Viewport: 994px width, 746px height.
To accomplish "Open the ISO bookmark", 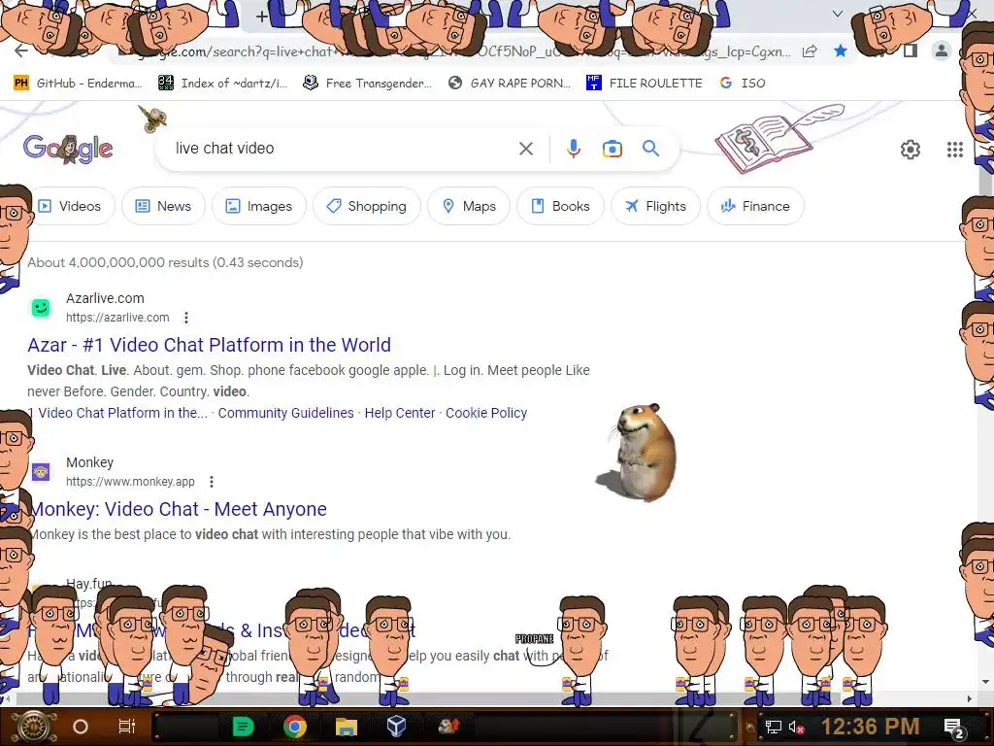I will point(743,84).
